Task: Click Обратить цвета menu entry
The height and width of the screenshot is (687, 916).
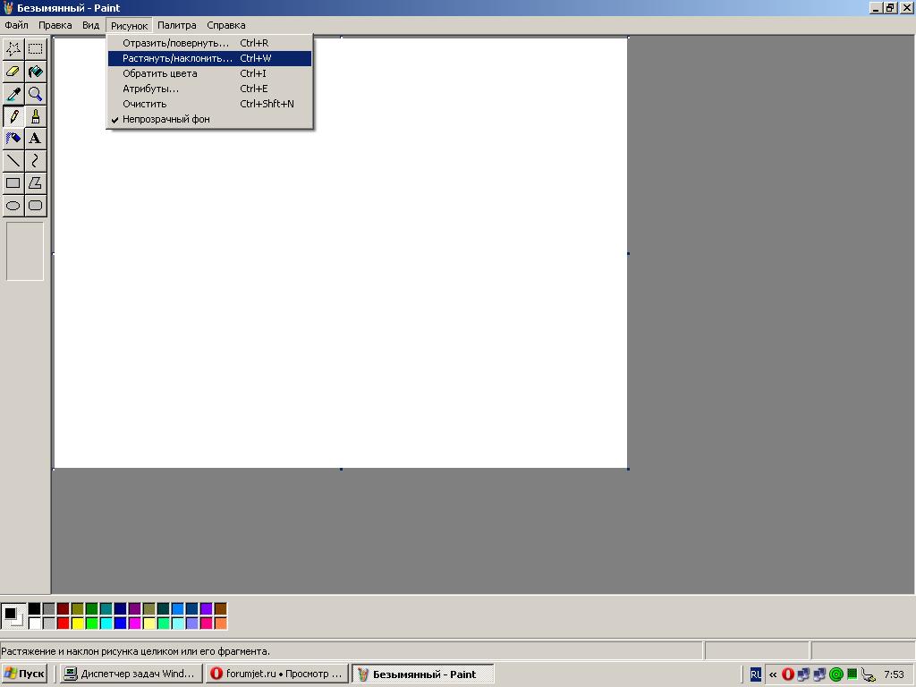Action: pyautogui.click(x=160, y=73)
